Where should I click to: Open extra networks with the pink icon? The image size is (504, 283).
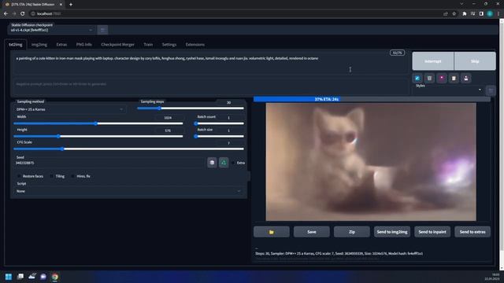coord(442,78)
